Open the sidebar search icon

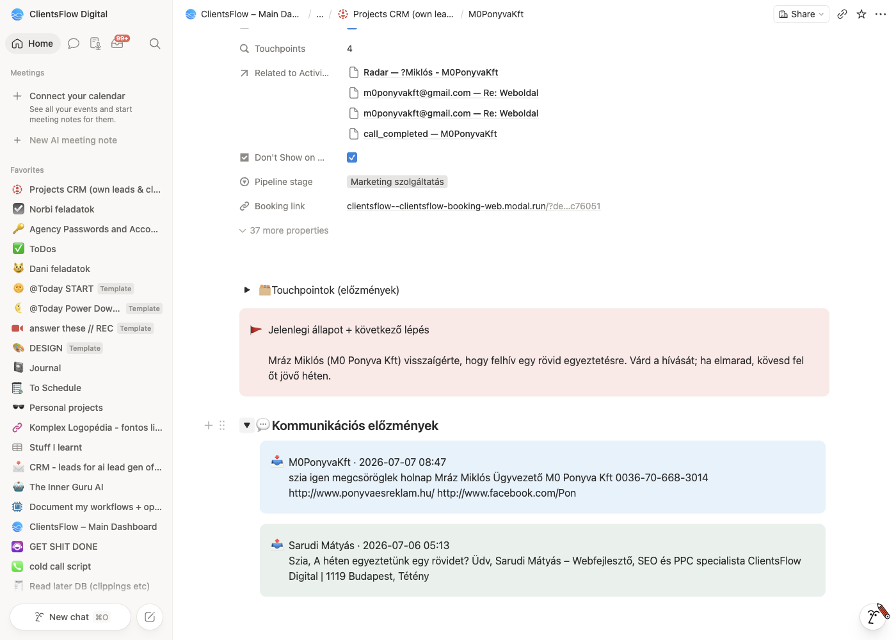pyautogui.click(x=155, y=44)
